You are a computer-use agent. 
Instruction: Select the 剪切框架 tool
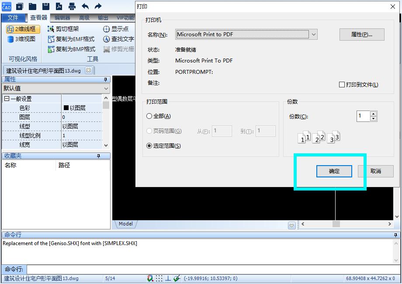point(68,29)
